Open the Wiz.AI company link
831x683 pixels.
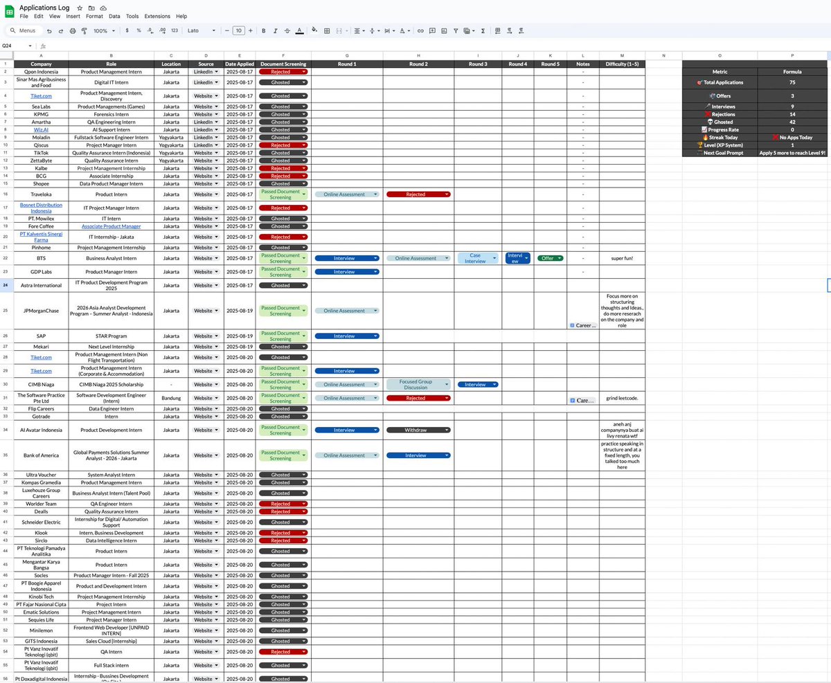point(41,129)
